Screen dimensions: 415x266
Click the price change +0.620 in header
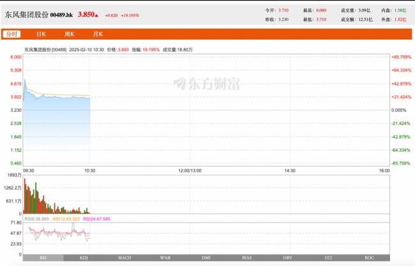tap(112, 15)
